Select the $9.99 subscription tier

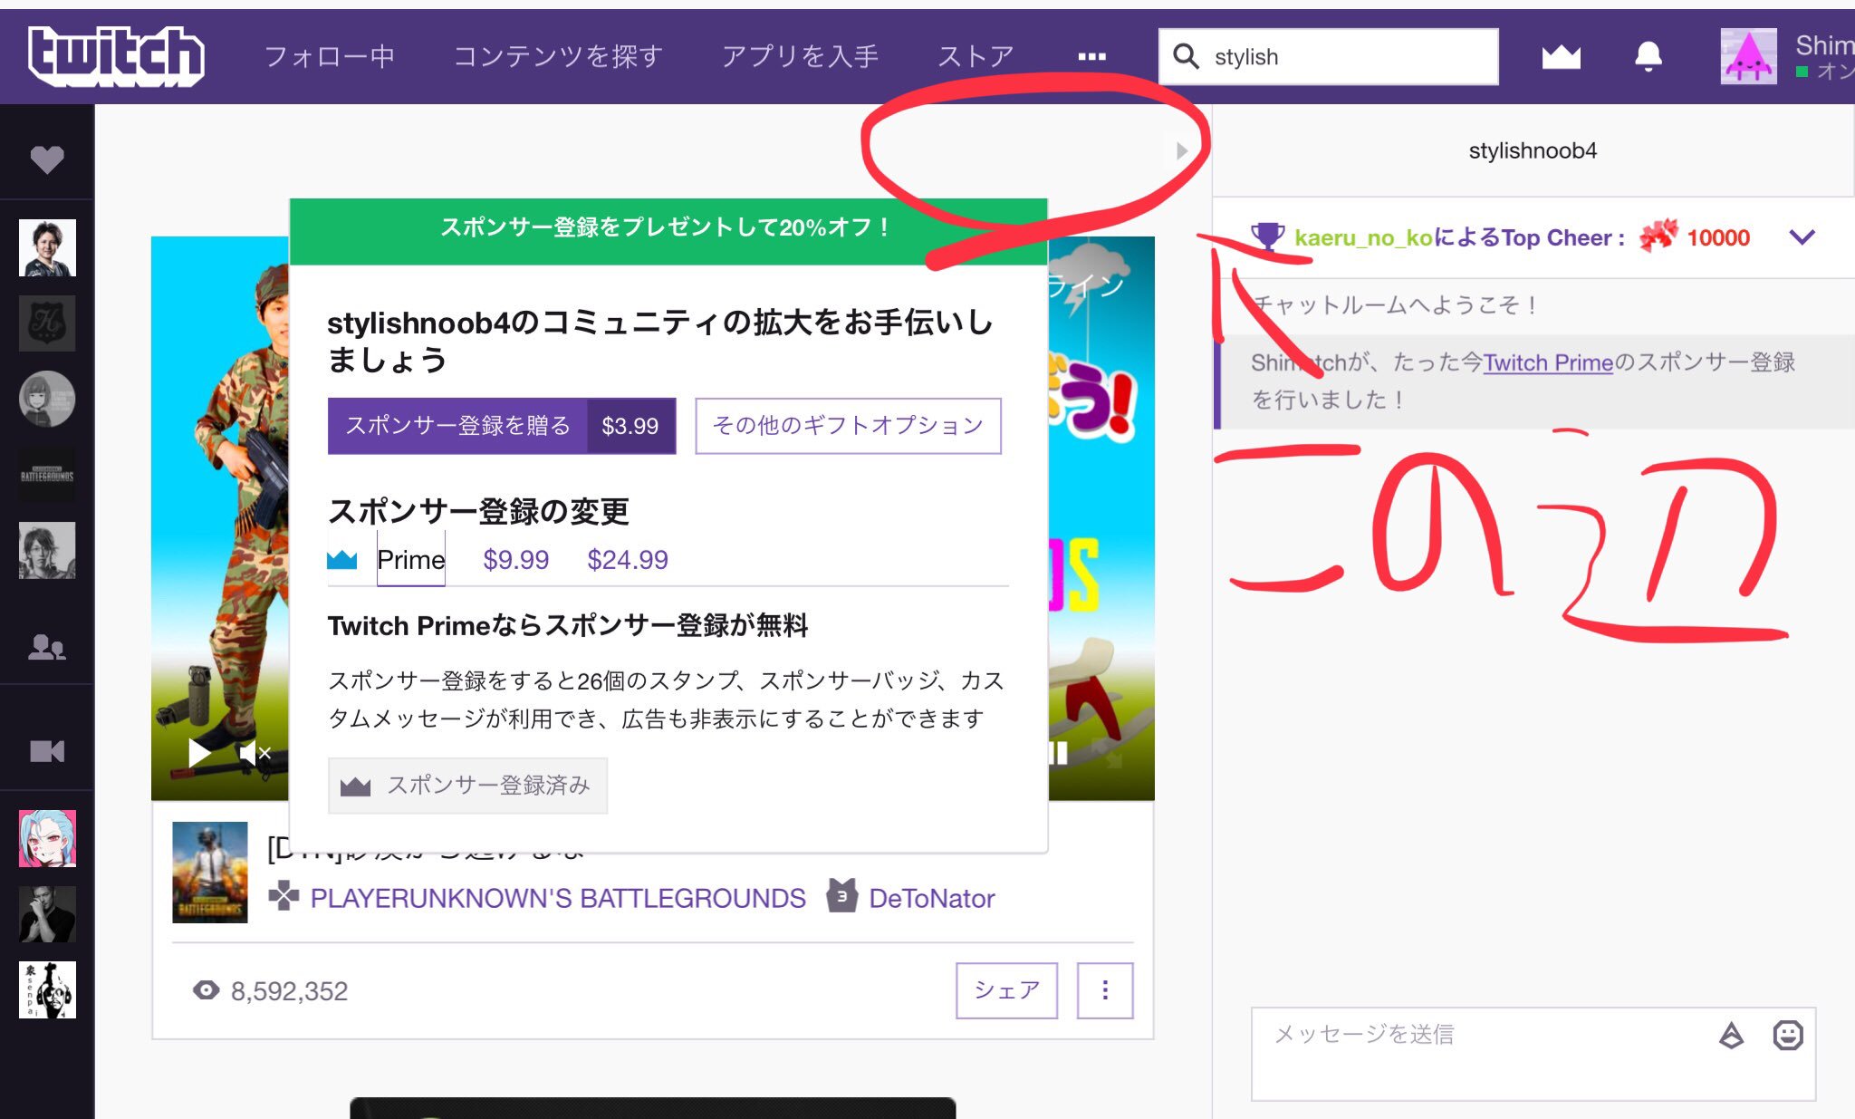pos(515,559)
